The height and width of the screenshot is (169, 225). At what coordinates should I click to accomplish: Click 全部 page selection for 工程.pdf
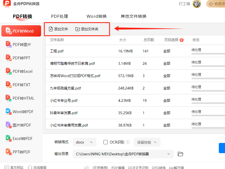(167, 51)
